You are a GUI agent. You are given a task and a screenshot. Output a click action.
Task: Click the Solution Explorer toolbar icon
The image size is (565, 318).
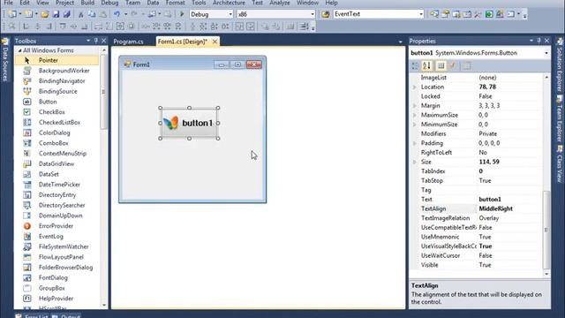point(434,14)
